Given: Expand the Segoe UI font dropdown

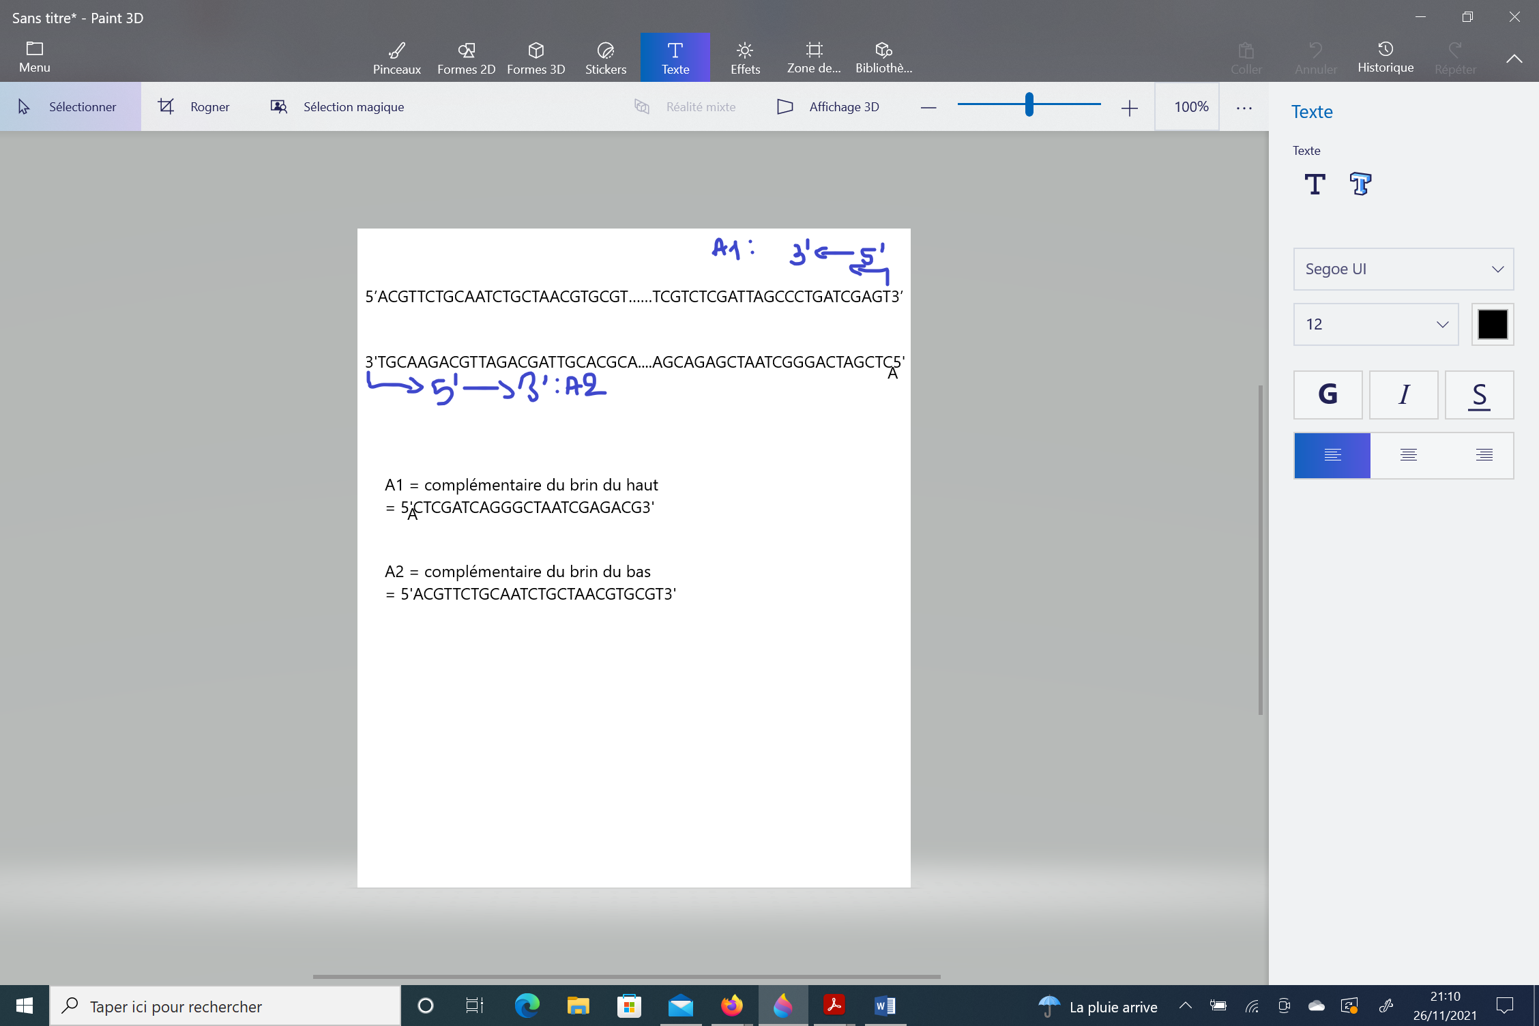Looking at the screenshot, I should pos(1403,269).
